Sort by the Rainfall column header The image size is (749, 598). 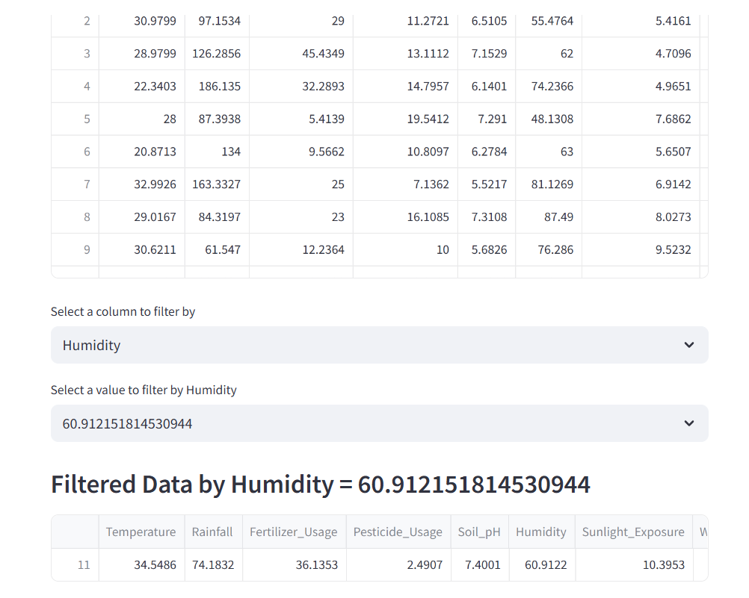[x=213, y=532]
